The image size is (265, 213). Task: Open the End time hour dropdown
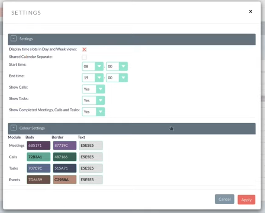click(x=93, y=78)
